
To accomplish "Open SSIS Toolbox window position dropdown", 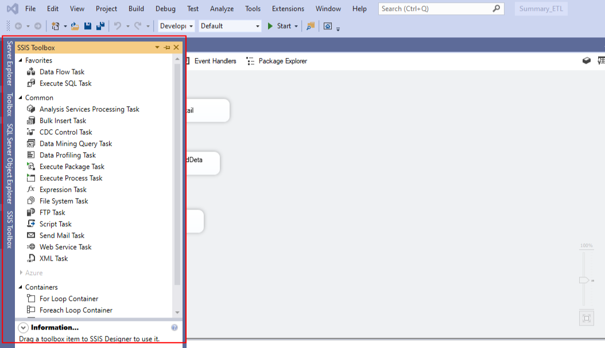I will pyautogui.click(x=157, y=48).
